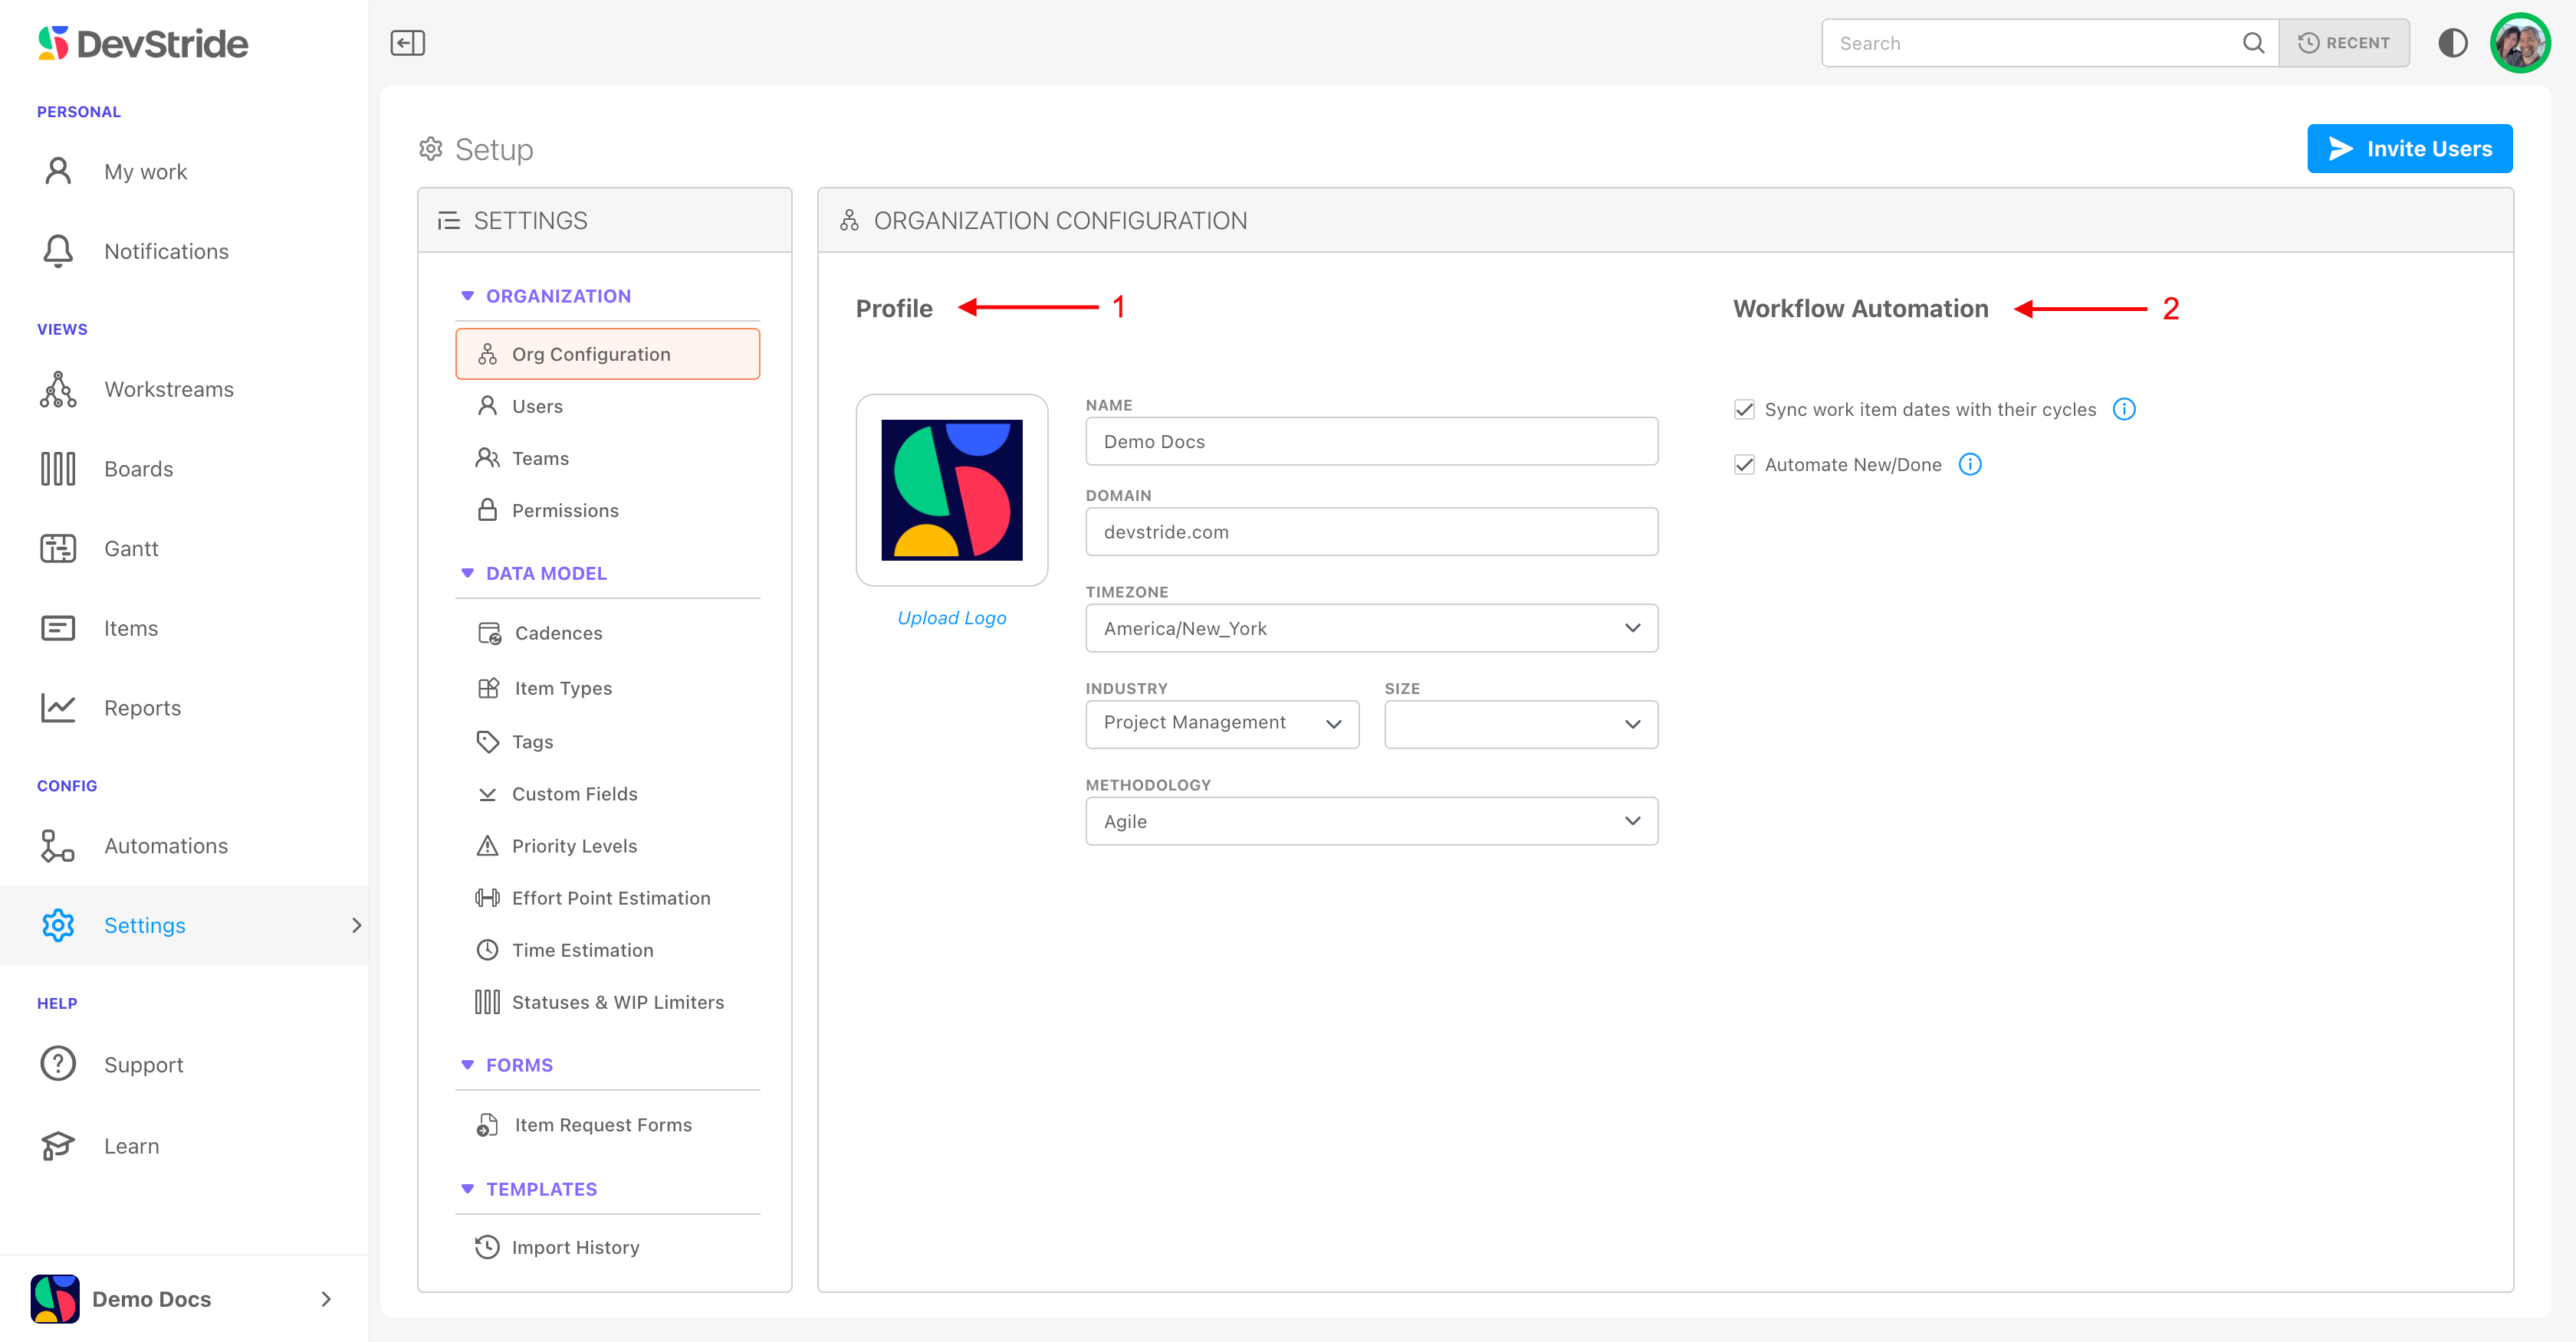This screenshot has height=1342, width=2576.
Task: Click the organization logo thumbnail
Action: [951, 489]
